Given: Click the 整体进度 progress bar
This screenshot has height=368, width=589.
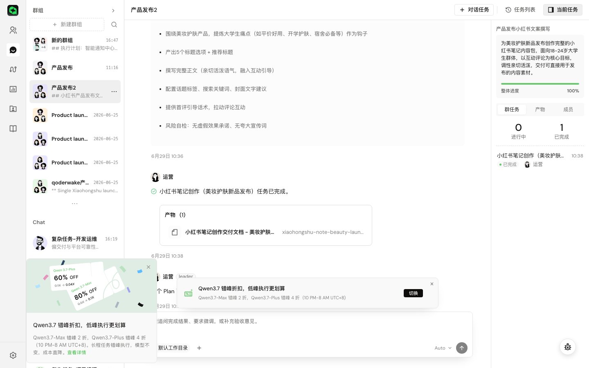Looking at the screenshot, I should (x=540, y=84).
